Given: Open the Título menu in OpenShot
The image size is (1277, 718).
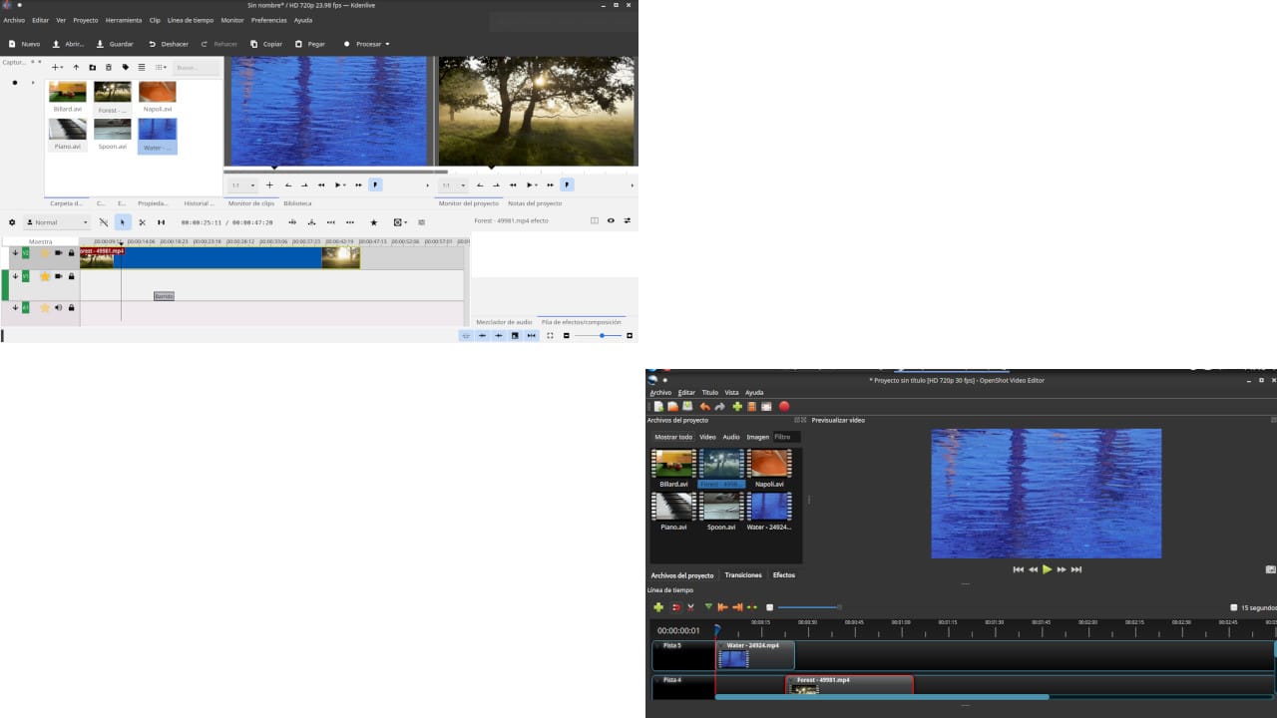Looking at the screenshot, I should [x=708, y=392].
